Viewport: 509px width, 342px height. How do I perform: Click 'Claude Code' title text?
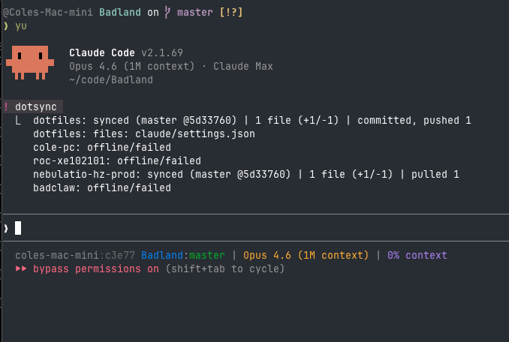click(x=102, y=52)
